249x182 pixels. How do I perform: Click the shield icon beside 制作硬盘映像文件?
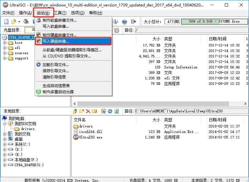[x=38, y=35]
